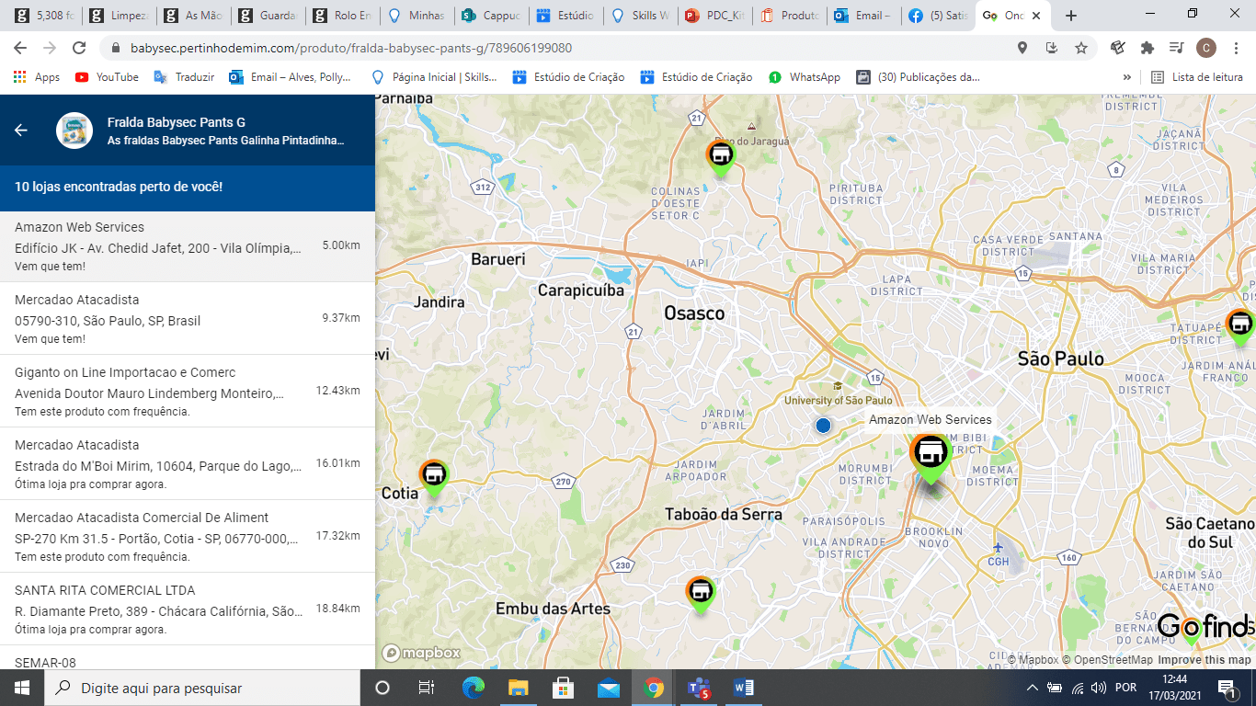Reload the current page
The height and width of the screenshot is (706, 1256).
[x=79, y=48]
